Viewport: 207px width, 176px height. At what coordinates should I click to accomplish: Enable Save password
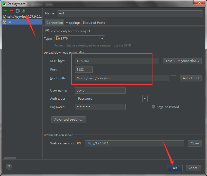pyautogui.click(x=153, y=107)
